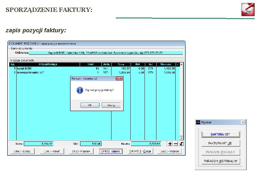This screenshot has width=258, height=178.
Task: Confirm saving with the OK button
Action: point(90,105)
